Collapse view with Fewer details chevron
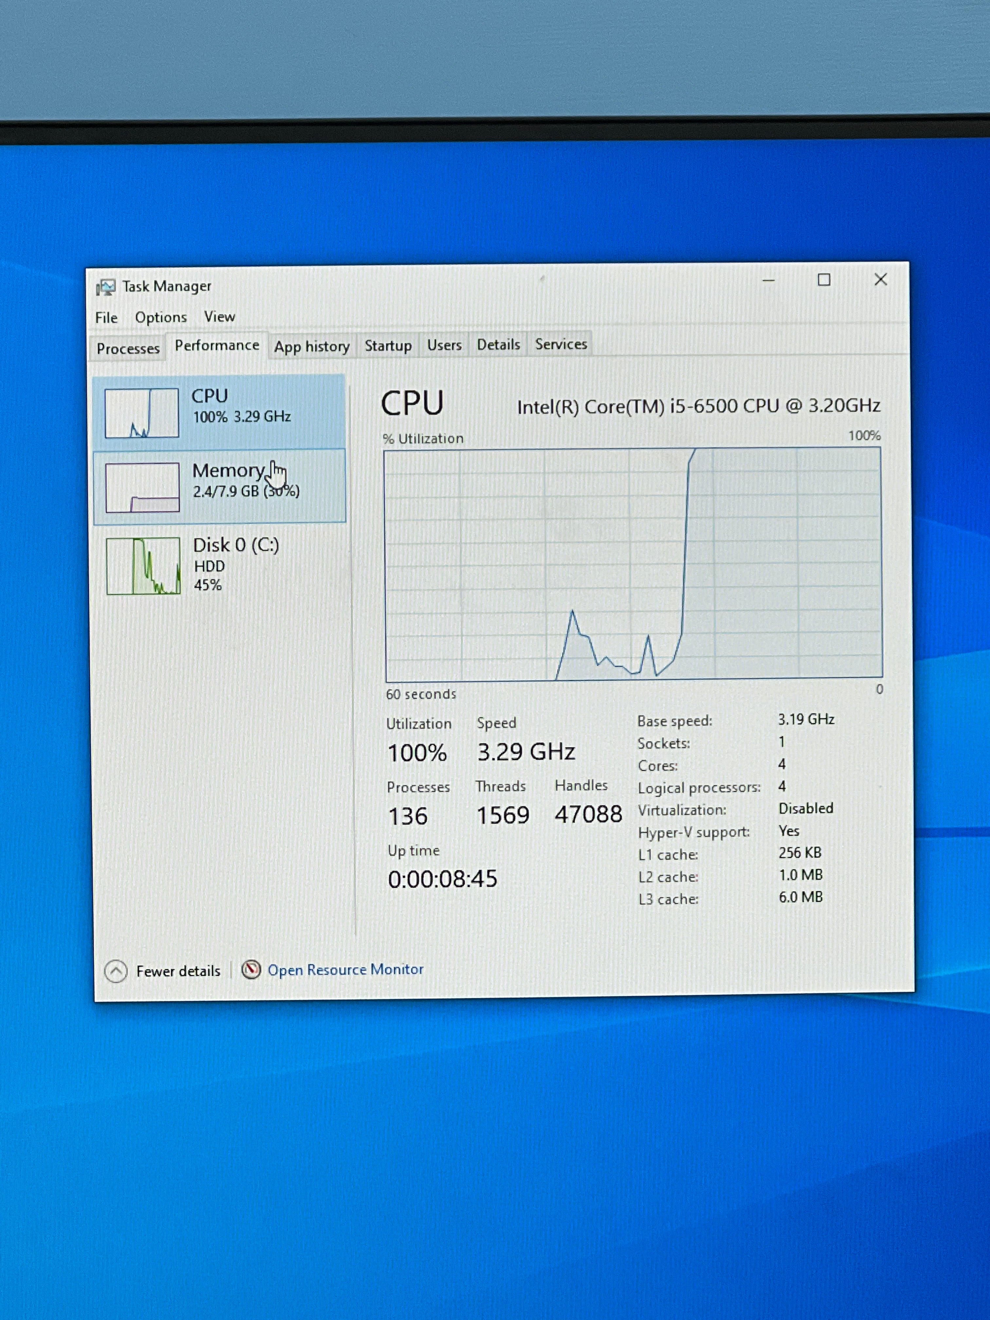The width and height of the screenshot is (990, 1320). coord(116,971)
